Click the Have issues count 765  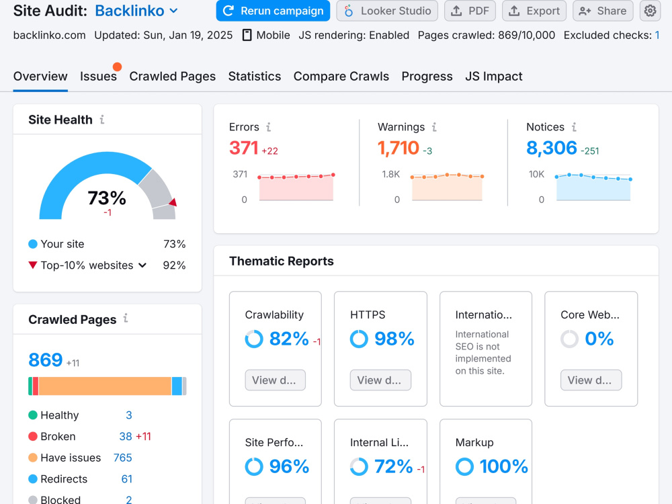(122, 458)
